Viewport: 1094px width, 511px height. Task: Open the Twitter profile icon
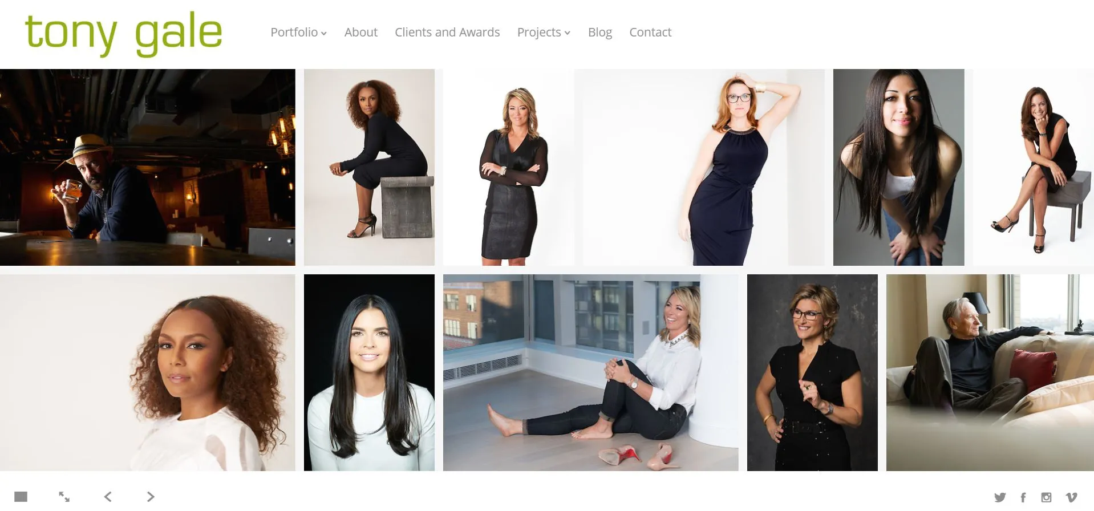(1000, 497)
